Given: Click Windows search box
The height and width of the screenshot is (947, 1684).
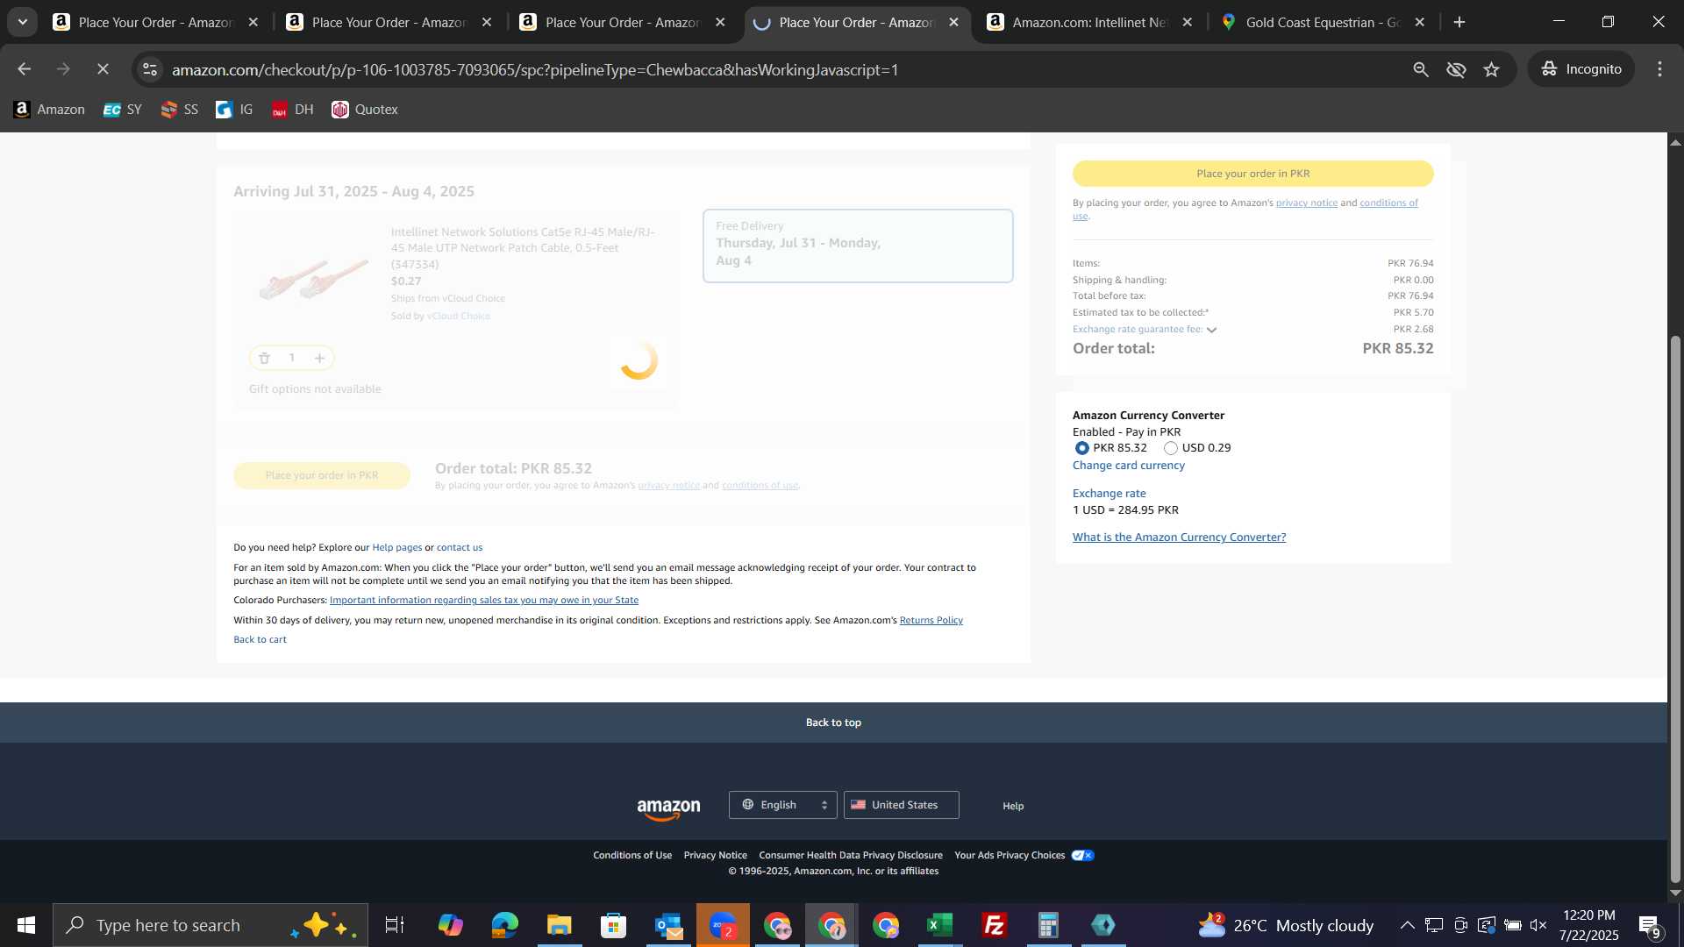Looking at the screenshot, I should coord(210,925).
